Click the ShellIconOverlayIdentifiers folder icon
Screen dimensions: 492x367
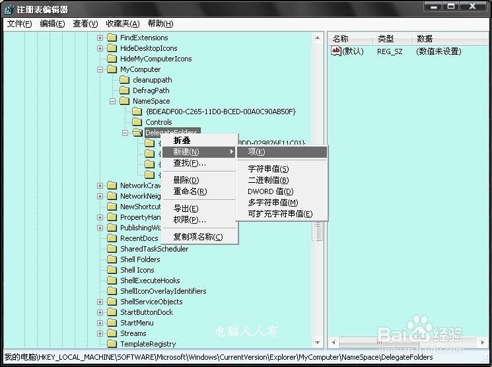coord(112,291)
